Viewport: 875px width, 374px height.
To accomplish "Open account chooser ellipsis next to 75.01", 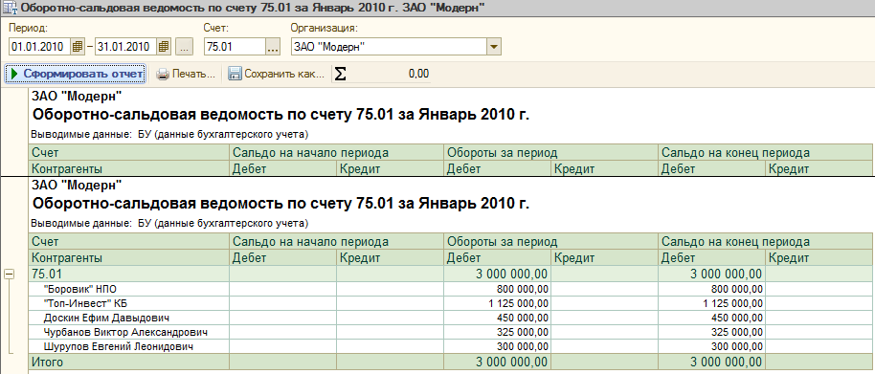I will point(272,47).
